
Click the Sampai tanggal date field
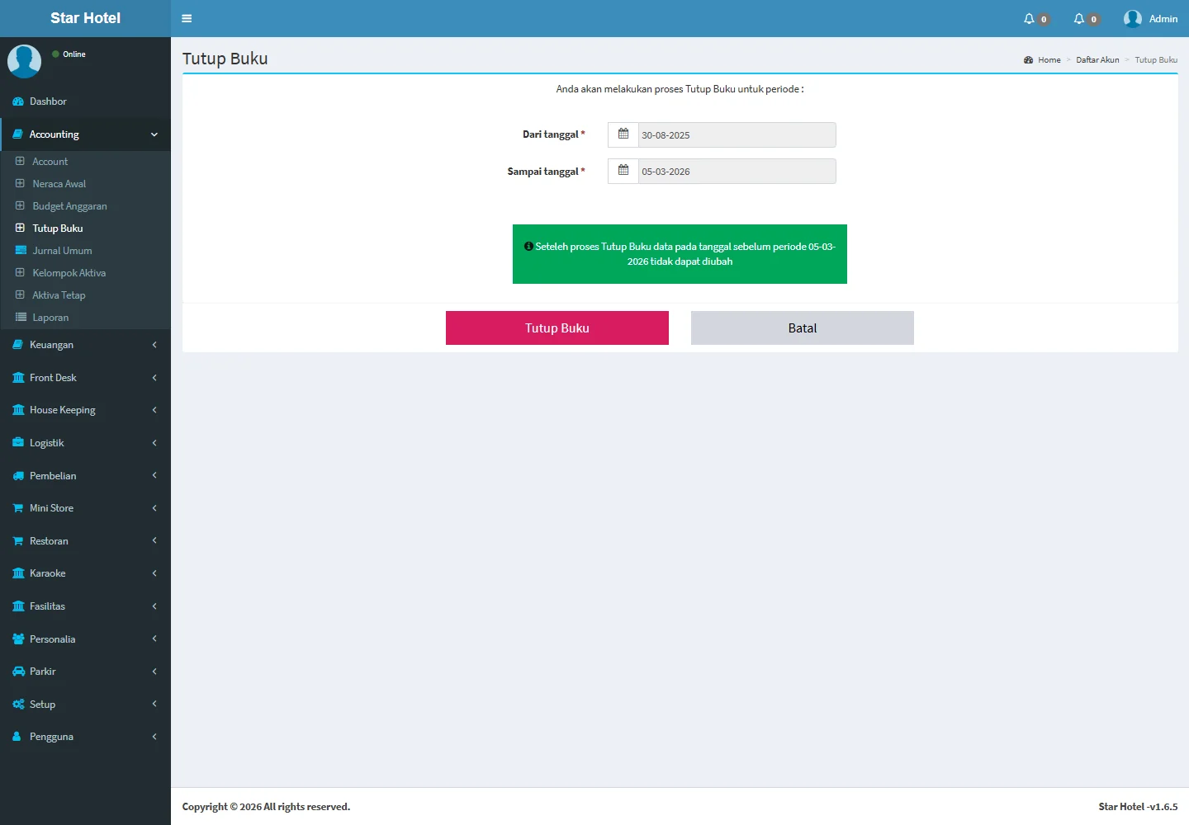(x=736, y=172)
